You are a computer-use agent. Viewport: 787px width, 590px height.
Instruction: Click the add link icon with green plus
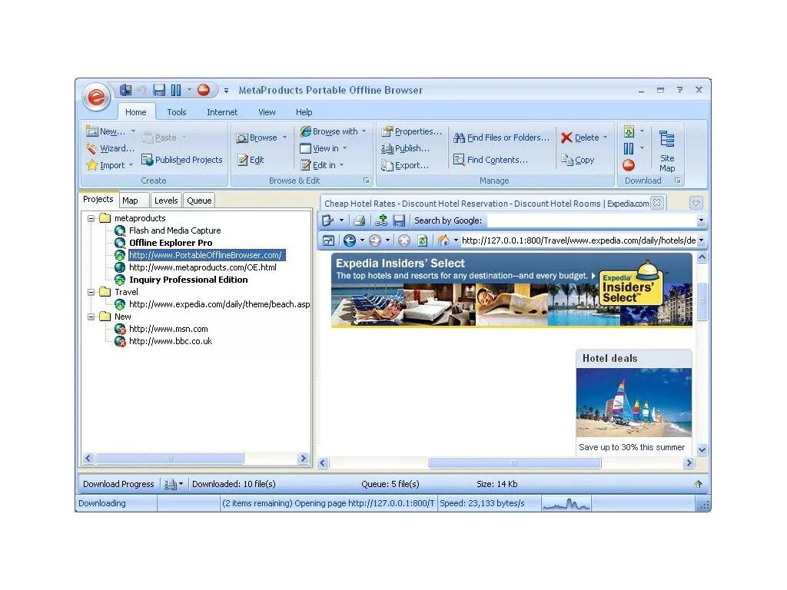pyautogui.click(x=381, y=220)
